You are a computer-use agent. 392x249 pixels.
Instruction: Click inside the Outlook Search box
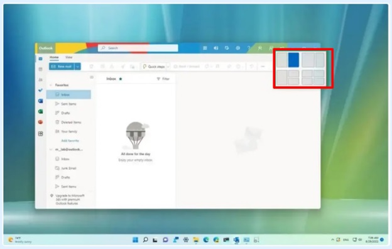(x=138, y=48)
